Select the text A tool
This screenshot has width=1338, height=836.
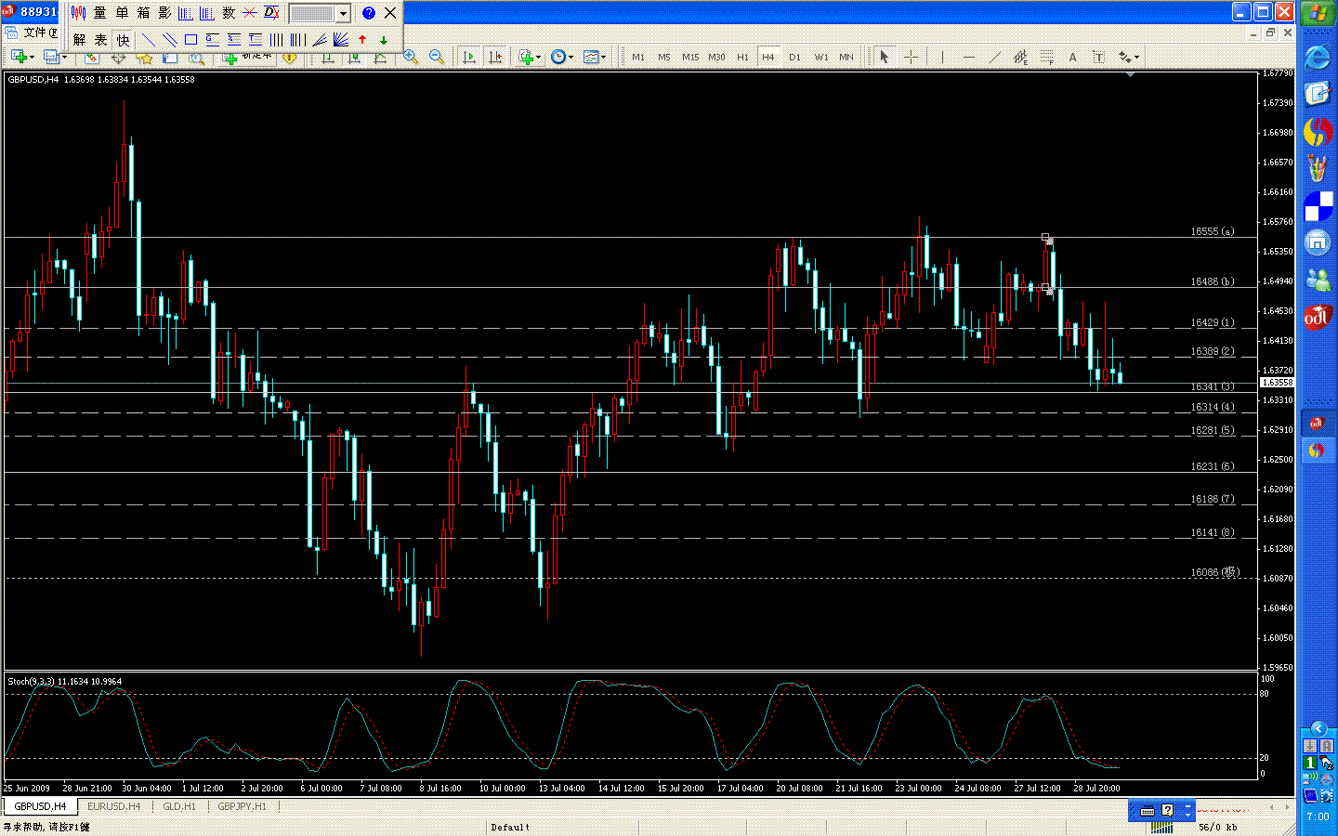1072,57
